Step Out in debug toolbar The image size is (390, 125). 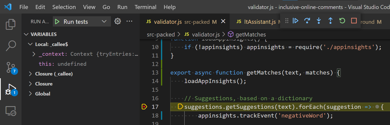(x=330, y=21)
